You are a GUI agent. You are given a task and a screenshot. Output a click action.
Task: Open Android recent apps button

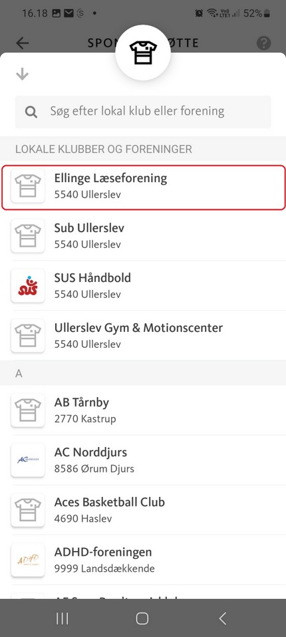tap(62, 618)
